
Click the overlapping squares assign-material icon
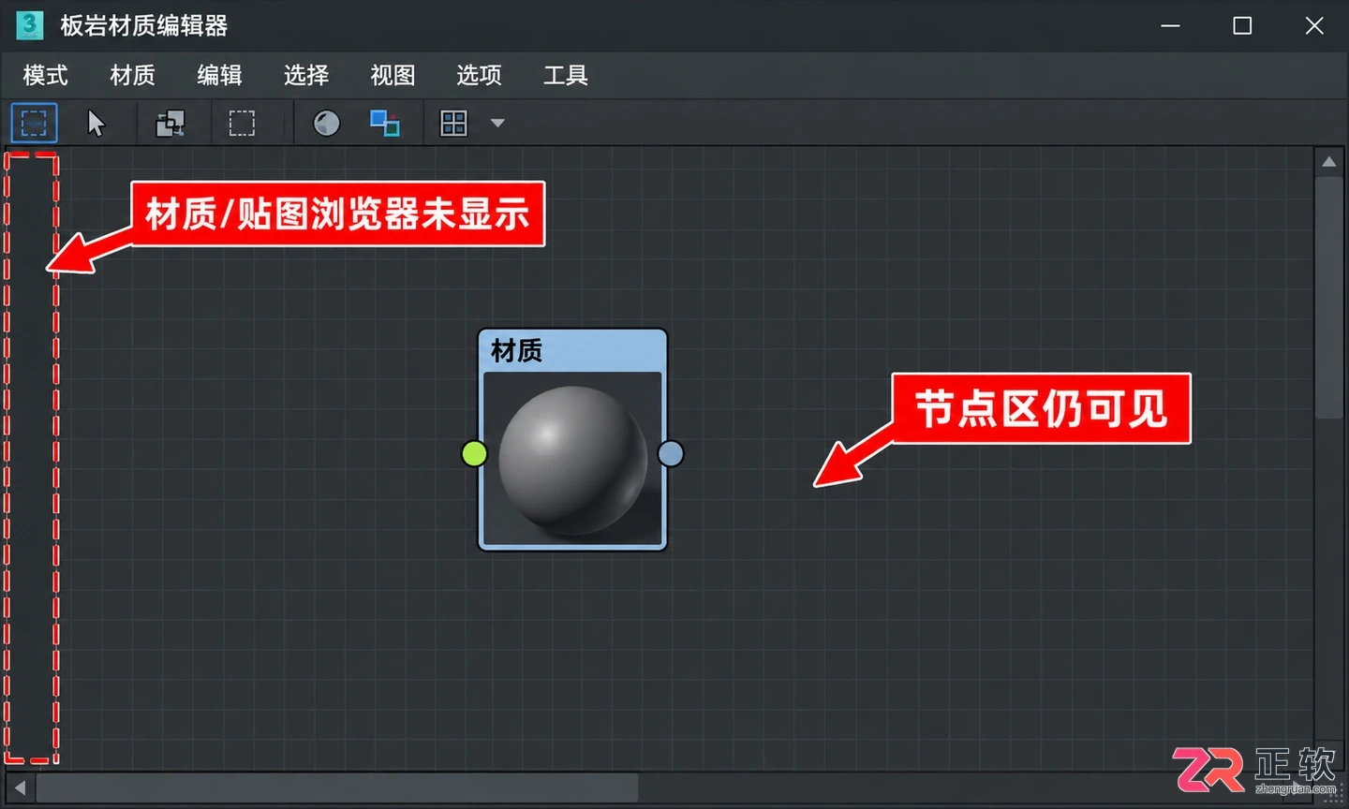(170, 123)
